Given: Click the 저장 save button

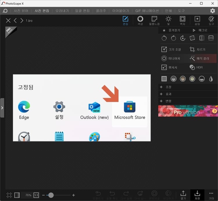Looking at the screenshot, I should coord(197,195).
